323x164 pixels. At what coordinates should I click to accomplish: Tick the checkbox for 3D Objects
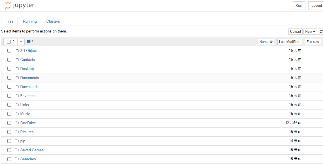point(9,51)
